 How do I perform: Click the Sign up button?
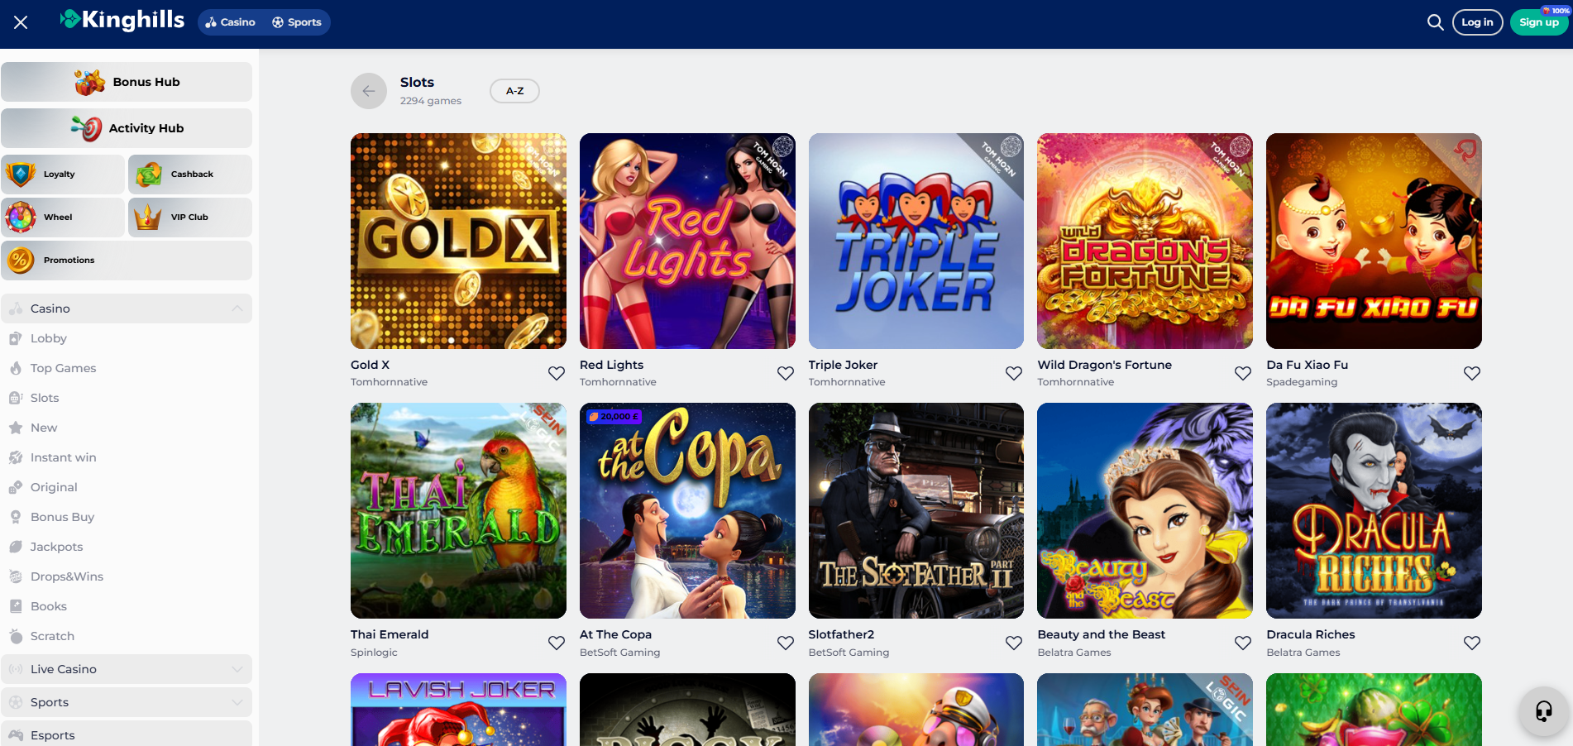1538,22
